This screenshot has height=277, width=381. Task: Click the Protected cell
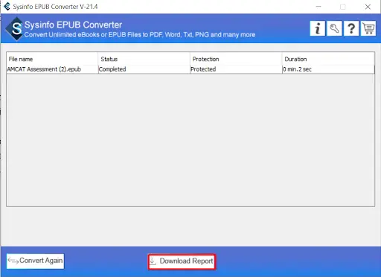coord(236,69)
